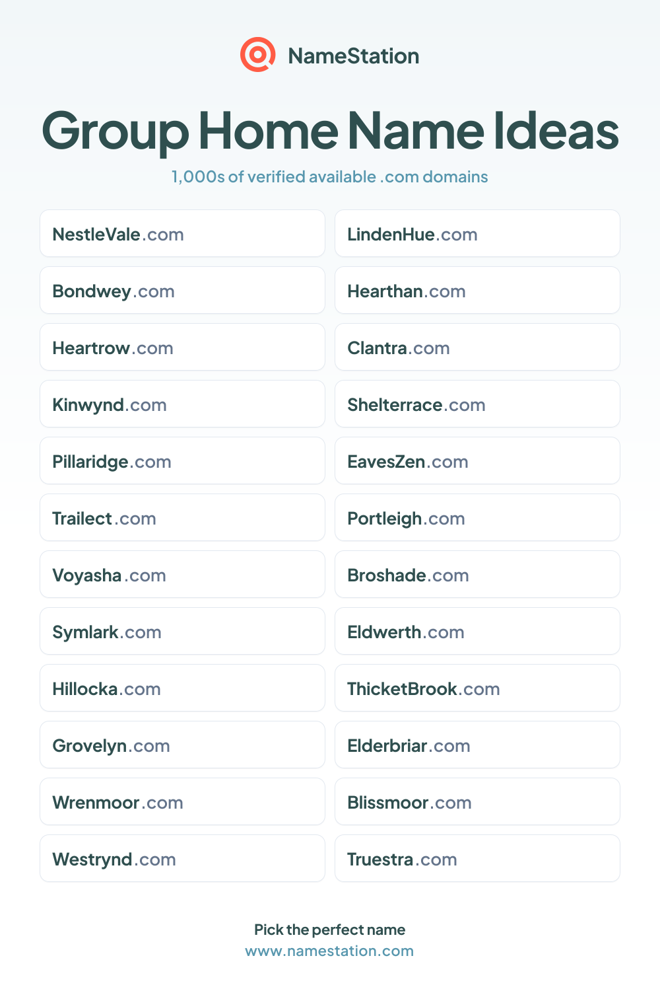Click the NameStation brand name text
Screen dimensions: 660x991
click(x=354, y=56)
